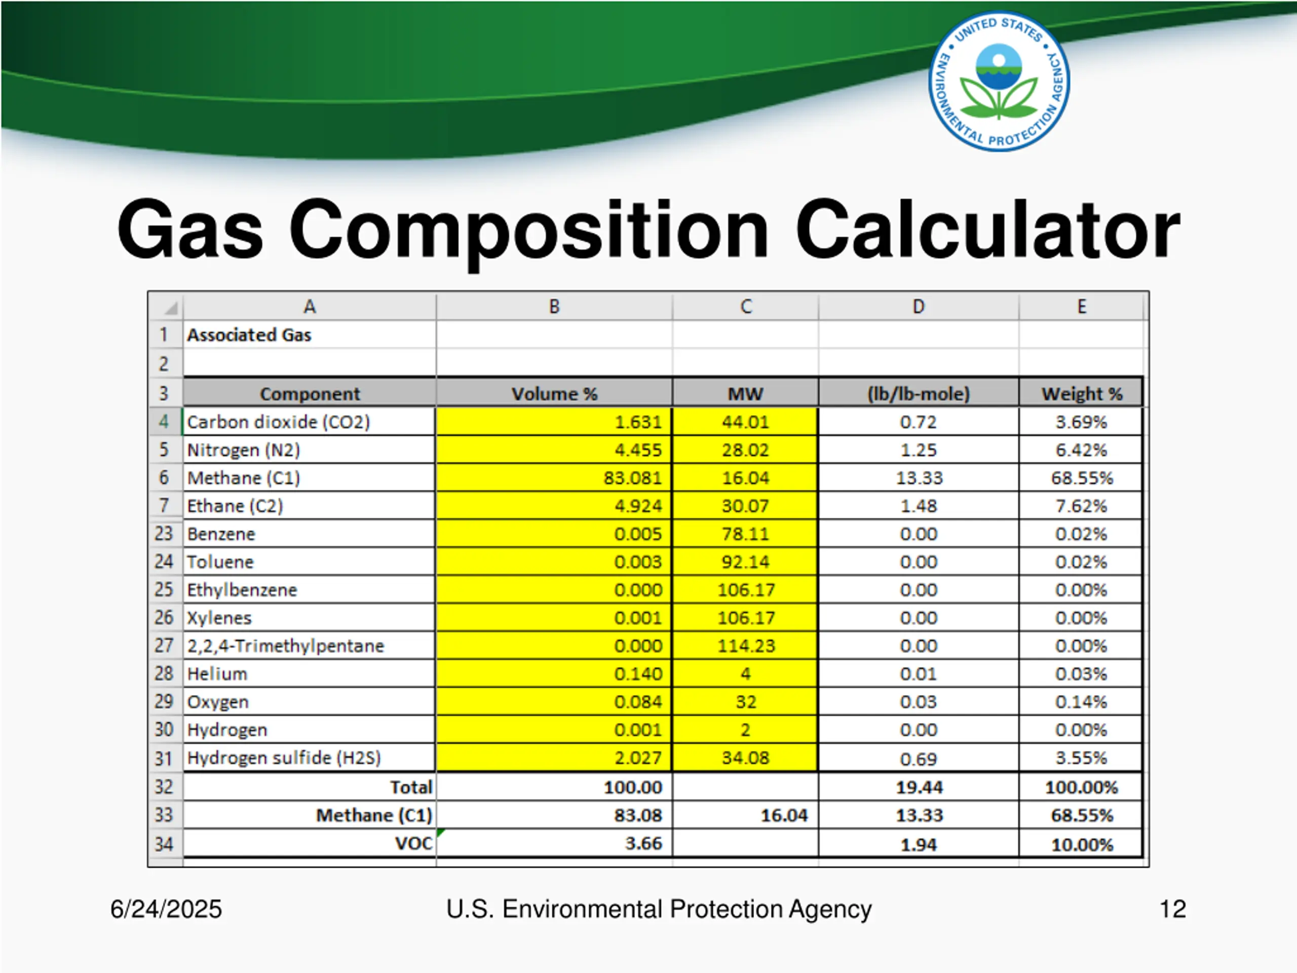Select the 'Ethane (C2)' cell
This screenshot has height=973, width=1297.
310,506
